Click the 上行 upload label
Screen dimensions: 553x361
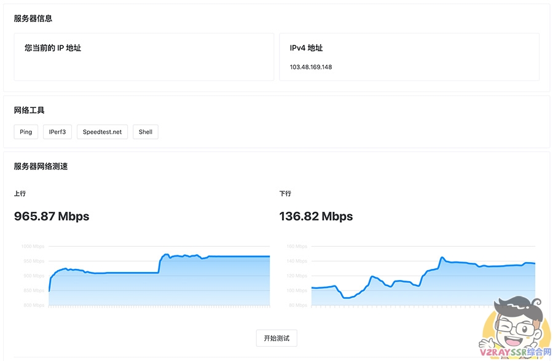(19, 193)
